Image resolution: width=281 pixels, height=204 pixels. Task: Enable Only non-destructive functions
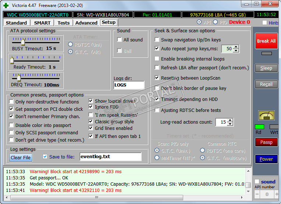click(11, 102)
